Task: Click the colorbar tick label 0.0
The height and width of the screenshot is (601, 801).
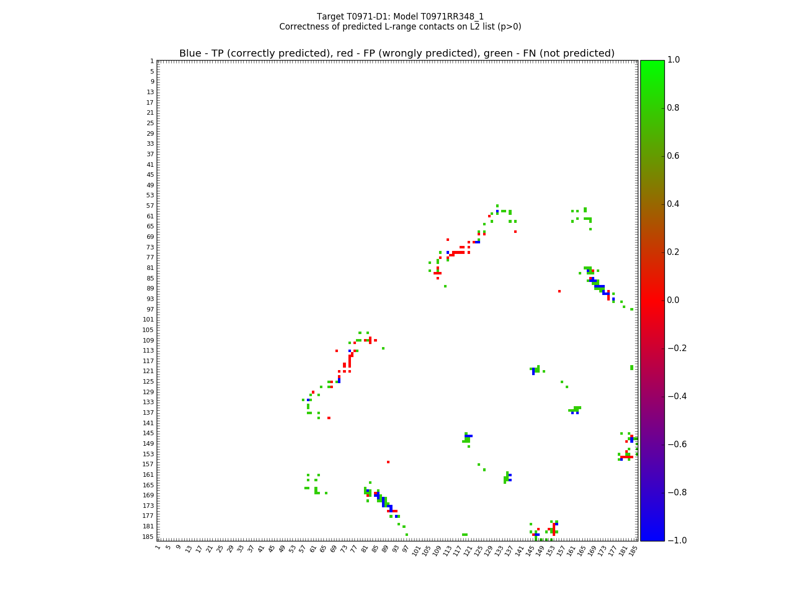Action: tap(674, 300)
